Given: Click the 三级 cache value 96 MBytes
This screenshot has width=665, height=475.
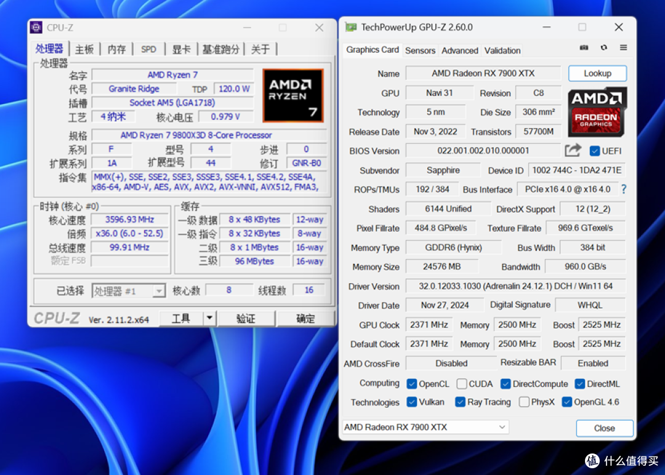Looking at the screenshot, I should (254, 261).
